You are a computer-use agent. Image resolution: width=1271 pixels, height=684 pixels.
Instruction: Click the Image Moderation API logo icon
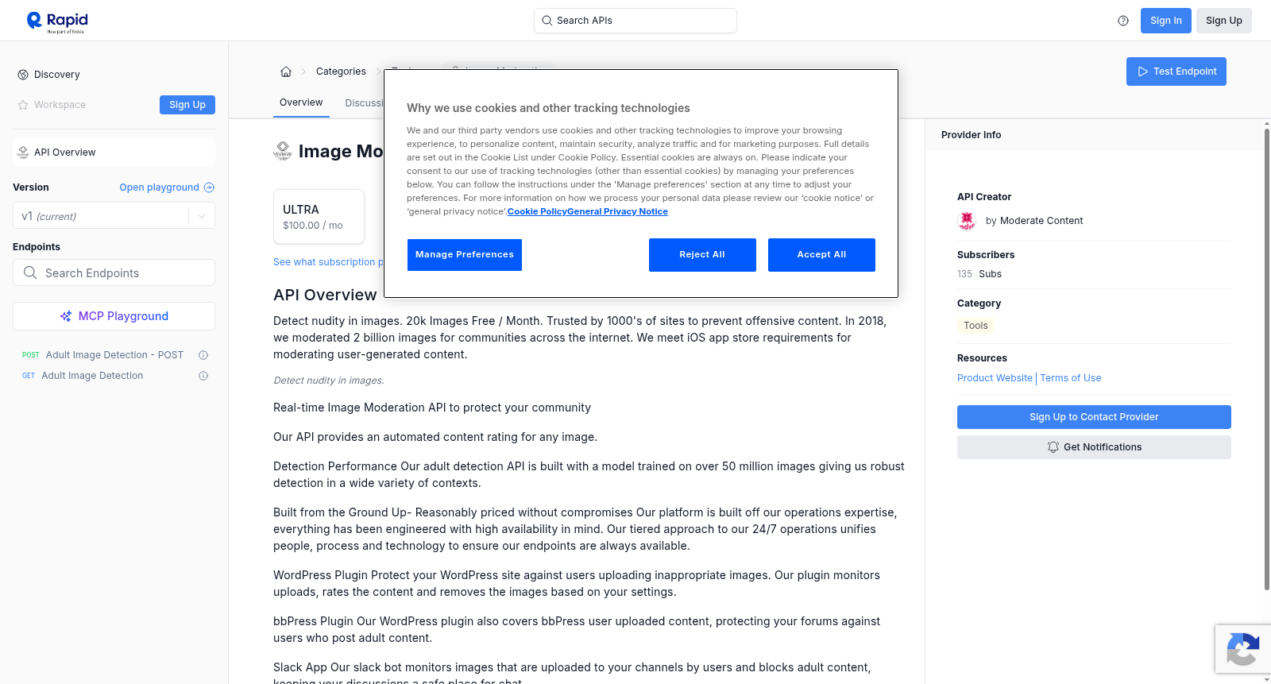[x=283, y=151]
